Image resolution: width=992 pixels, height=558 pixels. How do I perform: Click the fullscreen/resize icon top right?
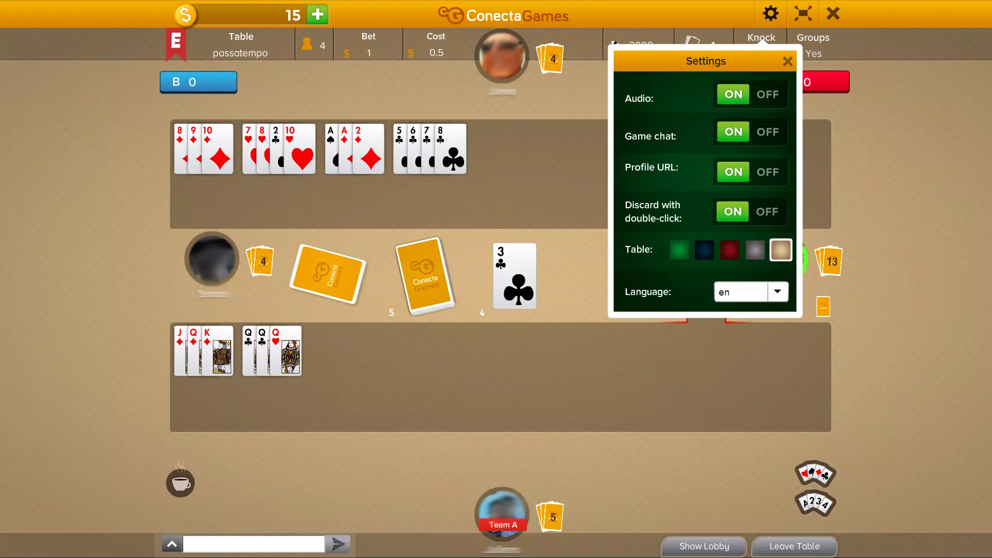(801, 13)
